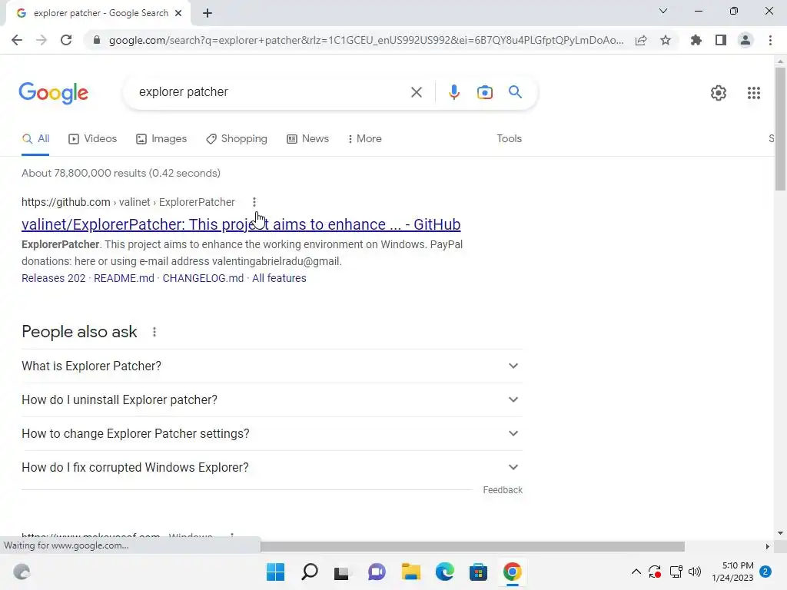Expand What is Explorer Patcher question
Screen dimensions: 787x590
click(x=272, y=366)
